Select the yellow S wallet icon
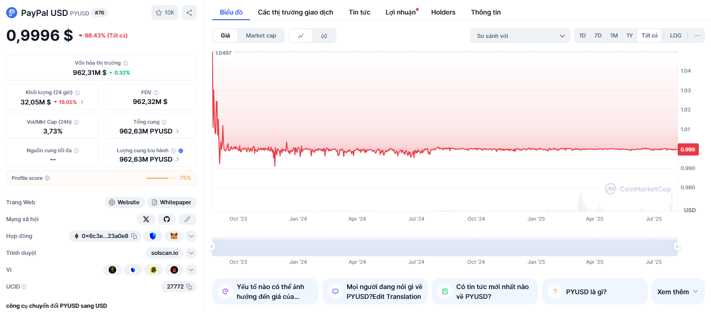 154,270
